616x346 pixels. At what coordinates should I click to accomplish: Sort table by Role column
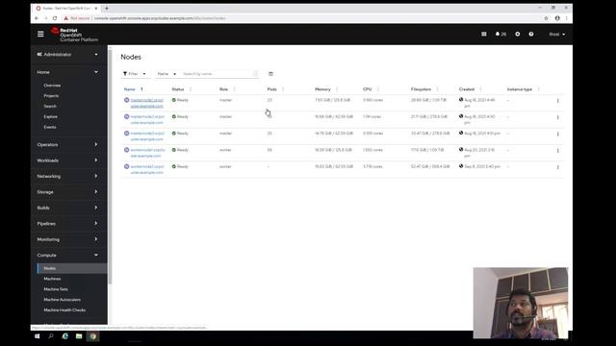tap(223, 89)
